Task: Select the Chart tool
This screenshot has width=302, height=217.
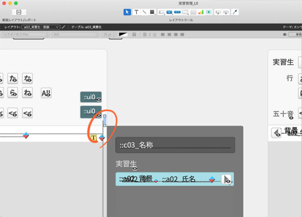Action: pos(201,12)
